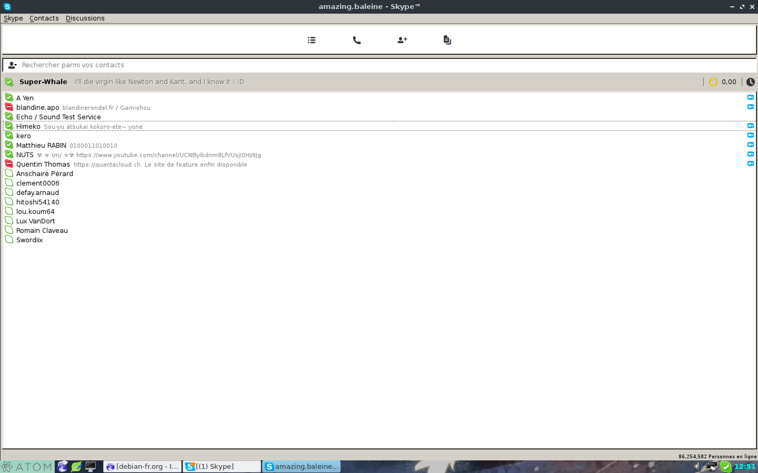758x473 pixels.
Task: Edit the mood message 'I'll die virgin...'
Action: (x=159, y=82)
